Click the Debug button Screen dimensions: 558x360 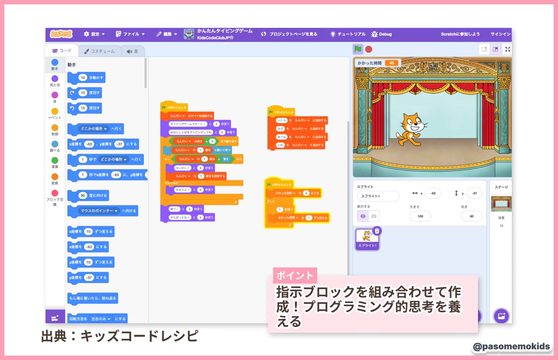pyautogui.click(x=381, y=34)
